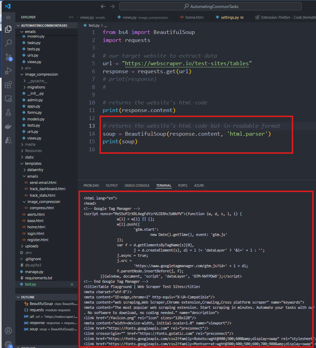
Task: Open tasks.py in emails folder
Action: (46, 43)
